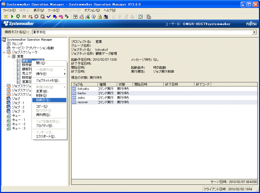
Task: Click the rightmost window list icon on the toolbar
Action: pyautogui.click(x=149, y=16)
